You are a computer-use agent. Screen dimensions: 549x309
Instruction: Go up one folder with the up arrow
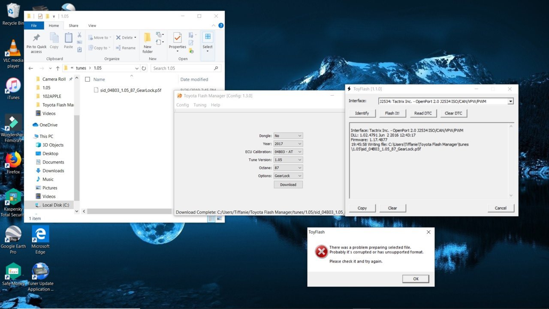[57, 68]
